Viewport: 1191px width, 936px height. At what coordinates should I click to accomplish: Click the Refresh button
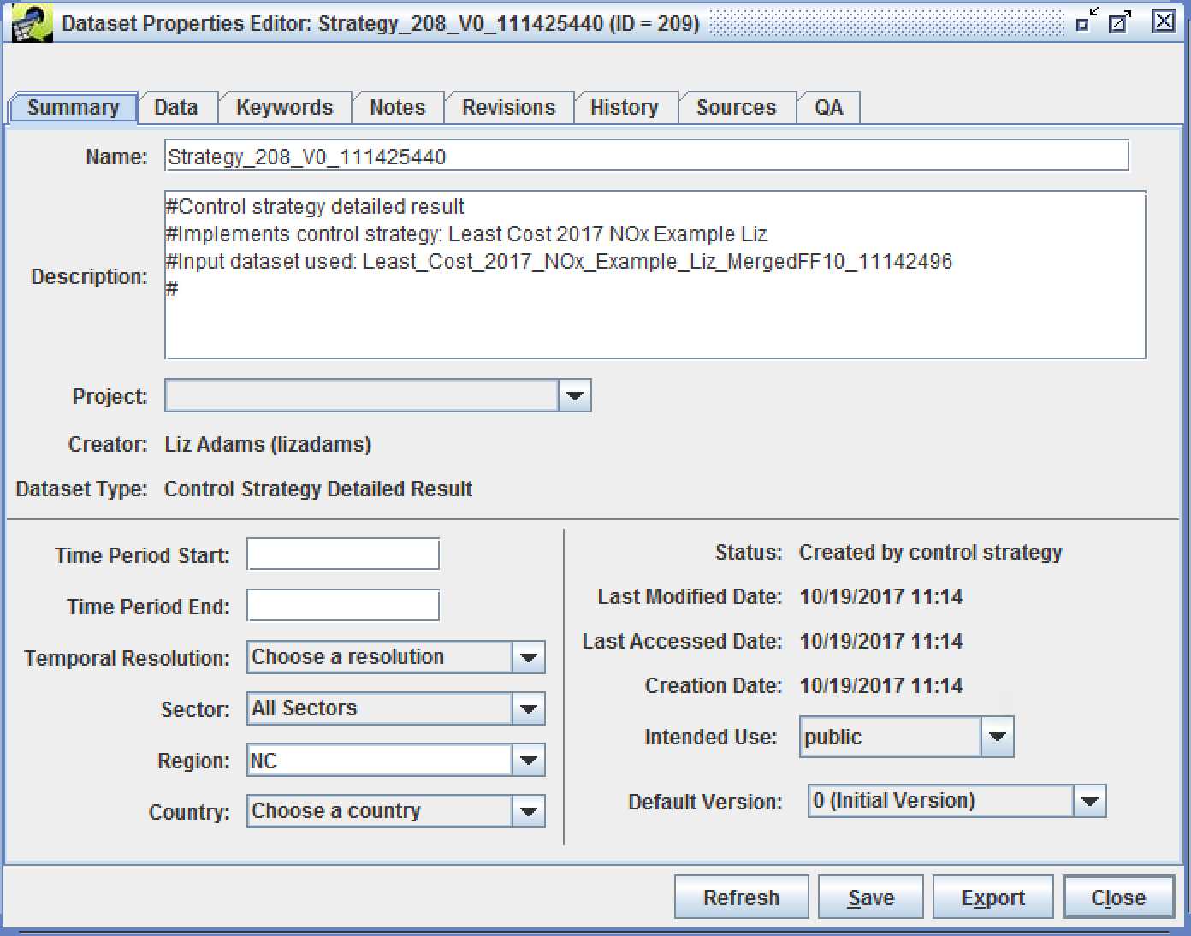pyautogui.click(x=741, y=897)
